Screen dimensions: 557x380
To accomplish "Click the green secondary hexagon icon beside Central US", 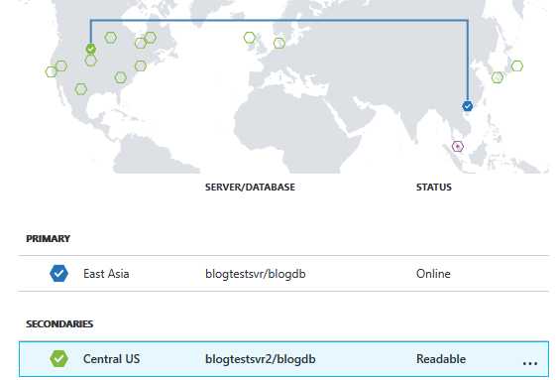I will click(58, 359).
